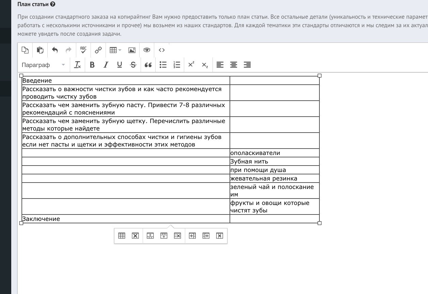Screen dimensions: 428x294
Task: Toggle bold formatting
Action: [92, 65]
